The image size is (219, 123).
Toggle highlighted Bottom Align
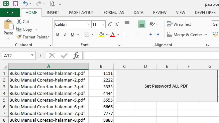coord(142,24)
